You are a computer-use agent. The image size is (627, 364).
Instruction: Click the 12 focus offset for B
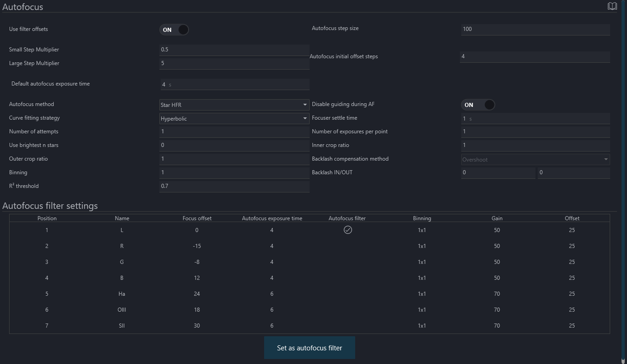[x=197, y=278]
